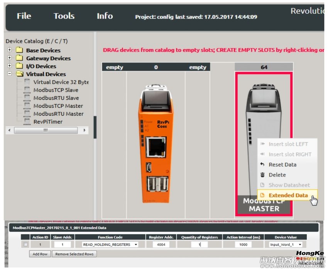Image resolution: width=328 pixels, height=270 pixels.
Task: Click the Action ID column header
Action: pos(40,237)
